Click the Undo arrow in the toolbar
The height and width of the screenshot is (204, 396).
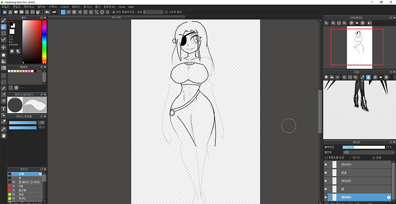click(x=47, y=12)
